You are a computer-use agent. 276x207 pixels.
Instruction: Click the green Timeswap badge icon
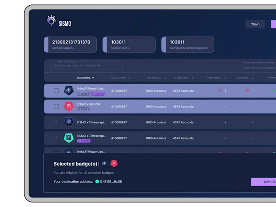click(69, 138)
